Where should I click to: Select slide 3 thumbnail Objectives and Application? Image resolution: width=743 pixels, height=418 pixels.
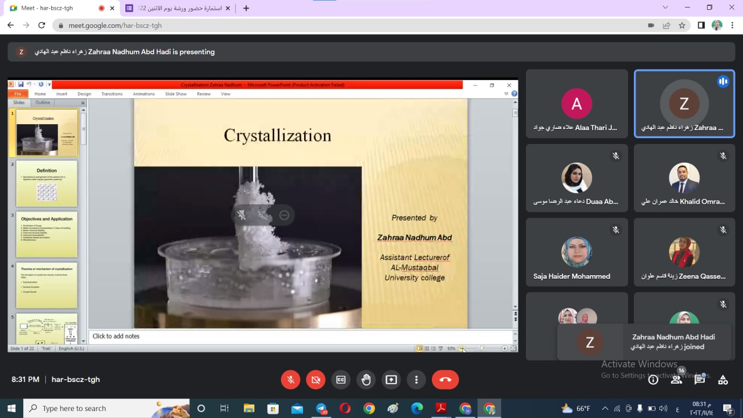46,235
